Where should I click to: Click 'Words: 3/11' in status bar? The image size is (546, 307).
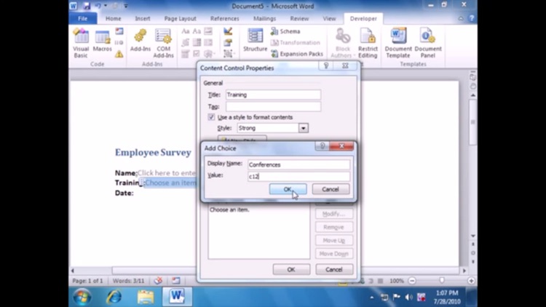pos(128,281)
